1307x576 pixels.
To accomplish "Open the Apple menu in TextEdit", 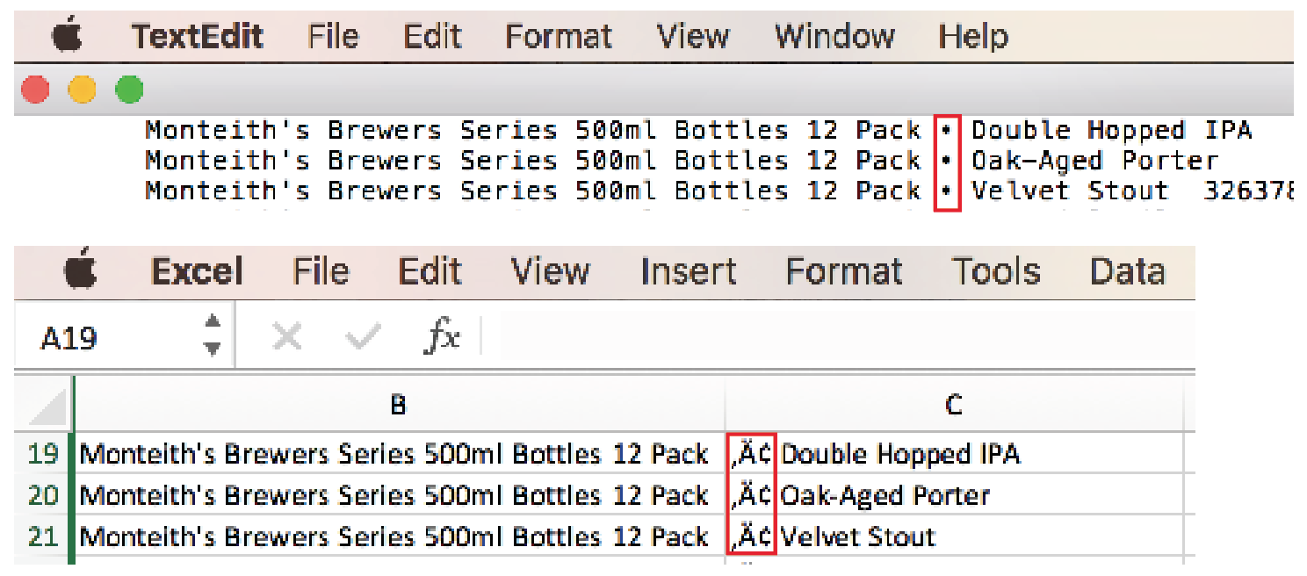I will [x=67, y=36].
